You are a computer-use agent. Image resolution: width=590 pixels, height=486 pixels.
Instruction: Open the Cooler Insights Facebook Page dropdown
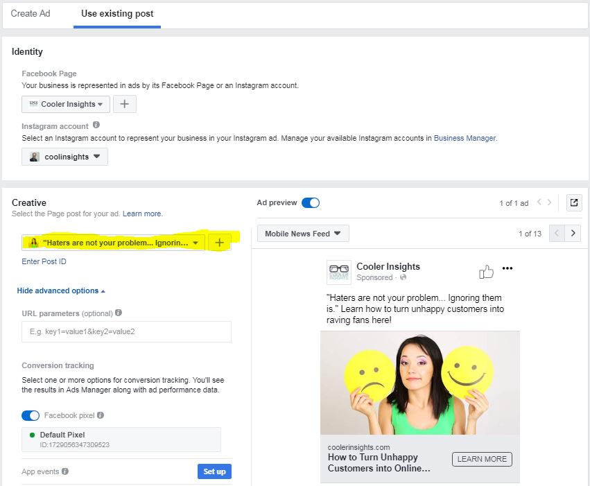(x=66, y=104)
